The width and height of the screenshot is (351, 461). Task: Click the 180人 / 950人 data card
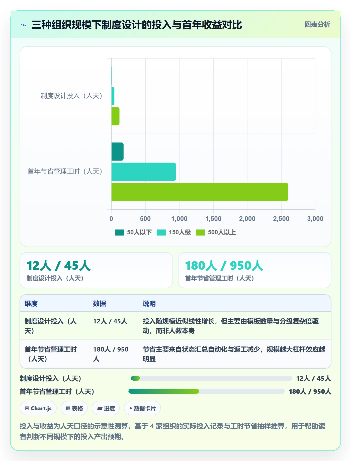coord(255,270)
